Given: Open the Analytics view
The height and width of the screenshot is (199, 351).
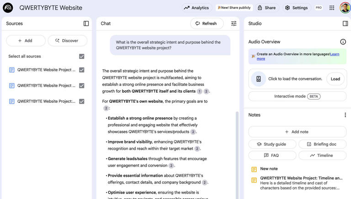Looking at the screenshot, I should click(x=196, y=8).
